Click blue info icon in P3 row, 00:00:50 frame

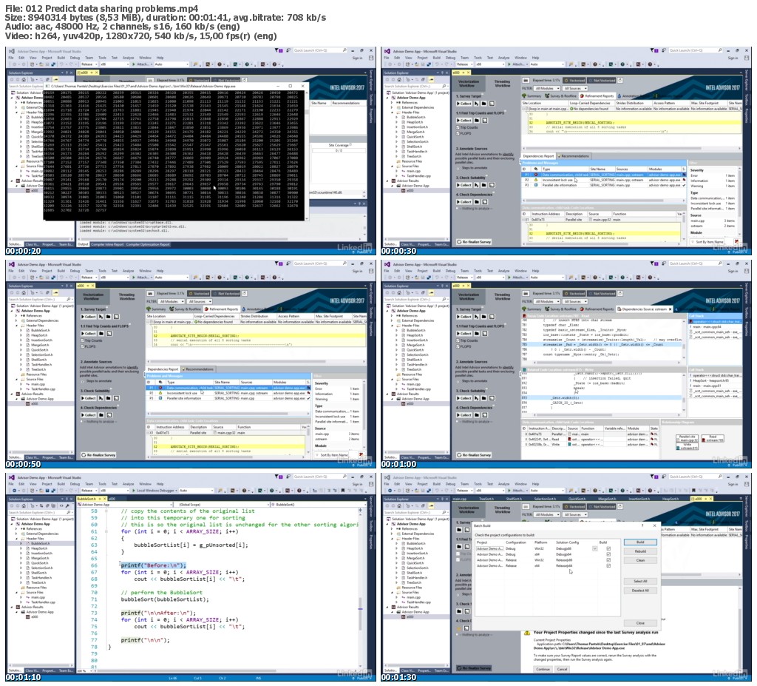(x=160, y=398)
